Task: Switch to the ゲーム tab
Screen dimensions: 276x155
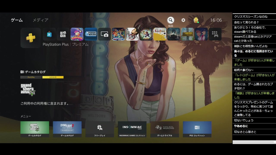Action: [x=17, y=20]
